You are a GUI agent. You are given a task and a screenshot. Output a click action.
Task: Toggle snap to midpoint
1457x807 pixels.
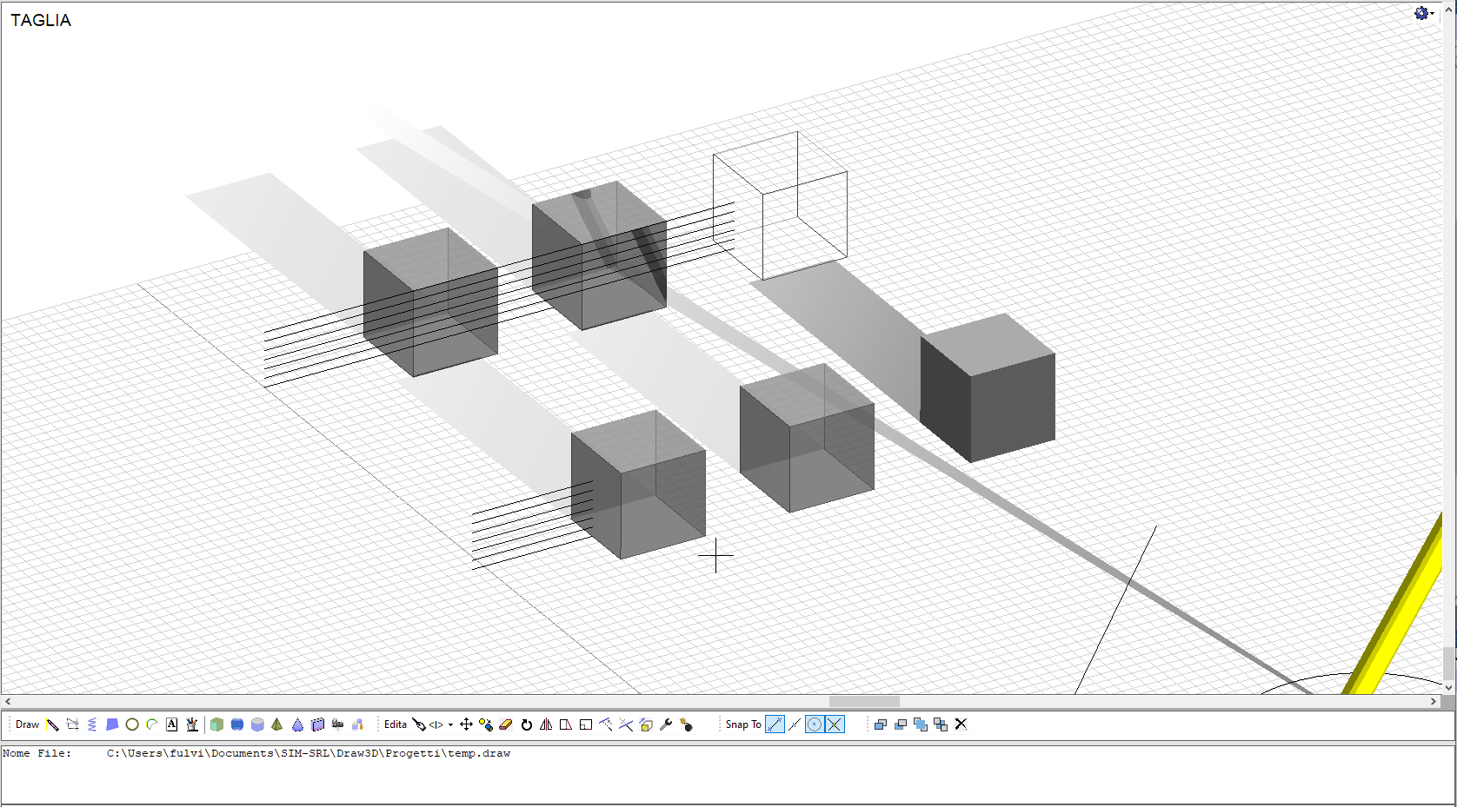(795, 724)
